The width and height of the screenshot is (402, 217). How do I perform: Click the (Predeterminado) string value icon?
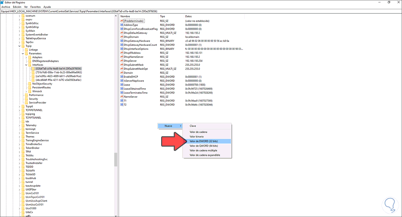(122, 21)
